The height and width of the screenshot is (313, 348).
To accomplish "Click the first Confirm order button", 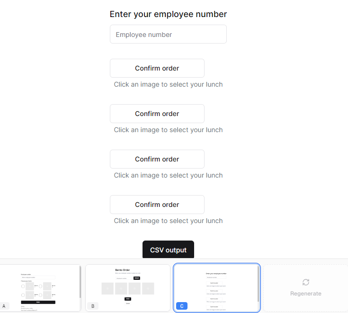I will (x=157, y=68).
